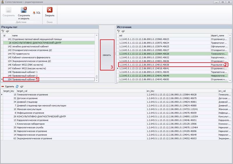Screen dimensions: 233x164
Task: Sort Результат grid by name column
Action: click(52, 35)
